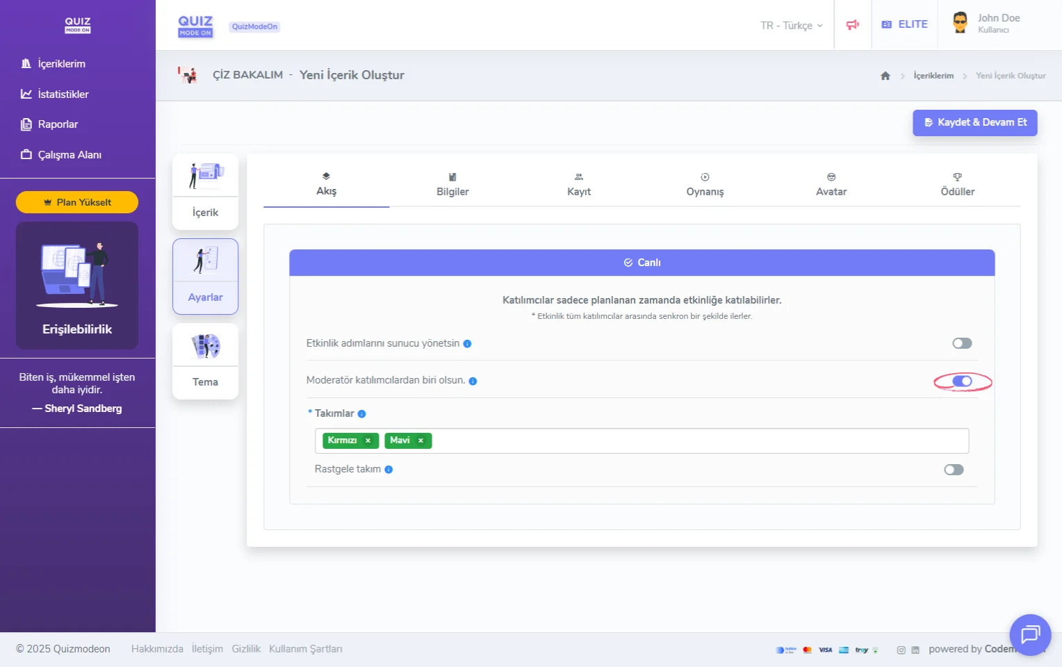Viewport: 1062px width, 667px height.
Task: Remove the Mavi team tag
Action: 420,440
